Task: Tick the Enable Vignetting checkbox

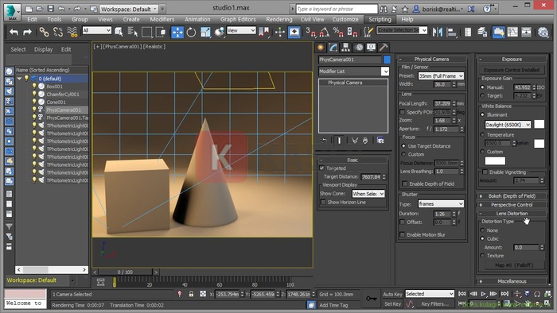Action: click(x=485, y=172)
